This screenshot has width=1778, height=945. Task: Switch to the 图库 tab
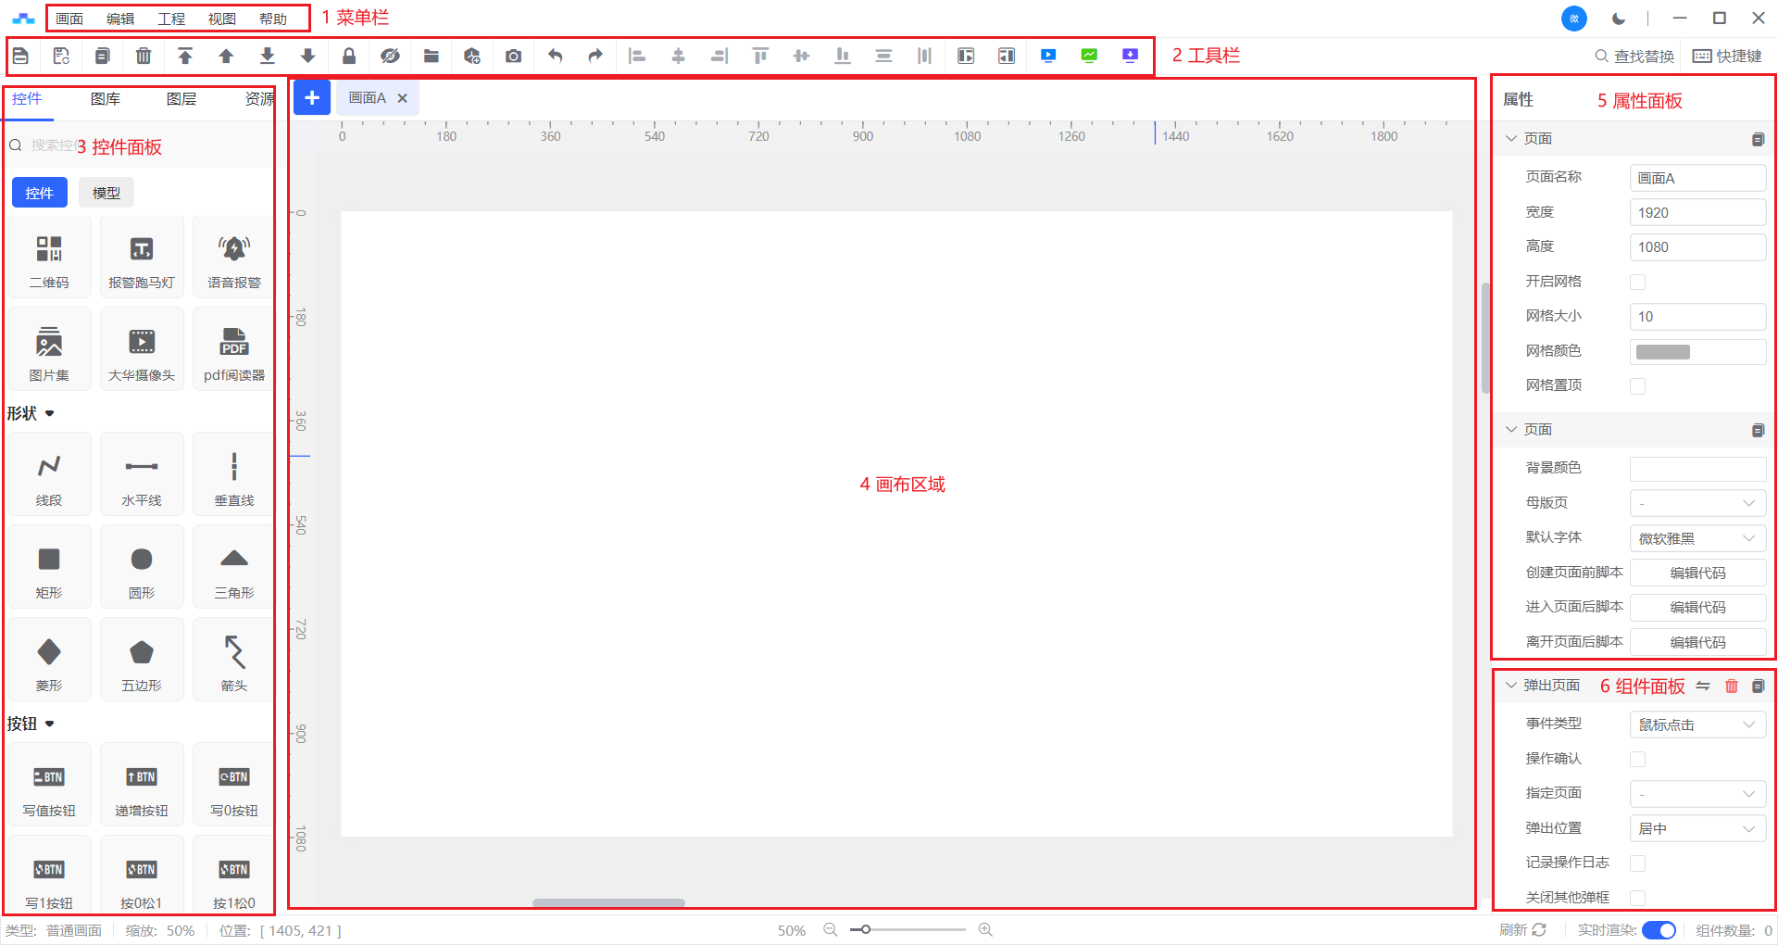pos(106,99)
